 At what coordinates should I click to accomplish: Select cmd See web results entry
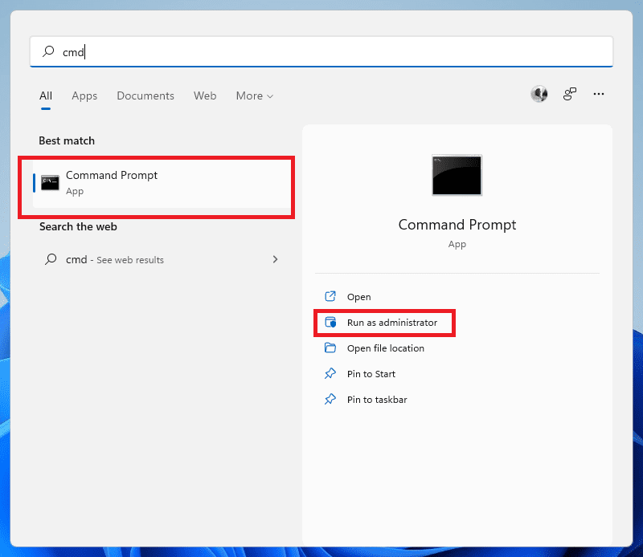point(162,260)
